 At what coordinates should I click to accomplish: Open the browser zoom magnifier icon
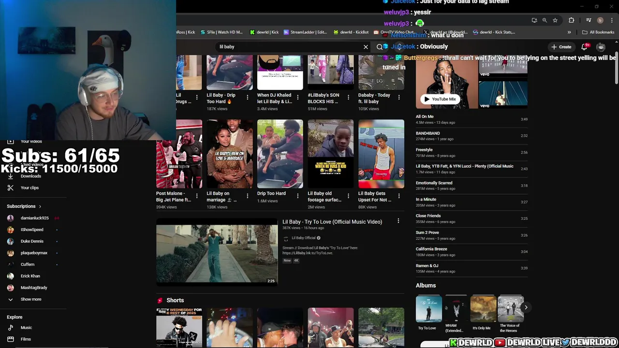[x=545, y=20]
